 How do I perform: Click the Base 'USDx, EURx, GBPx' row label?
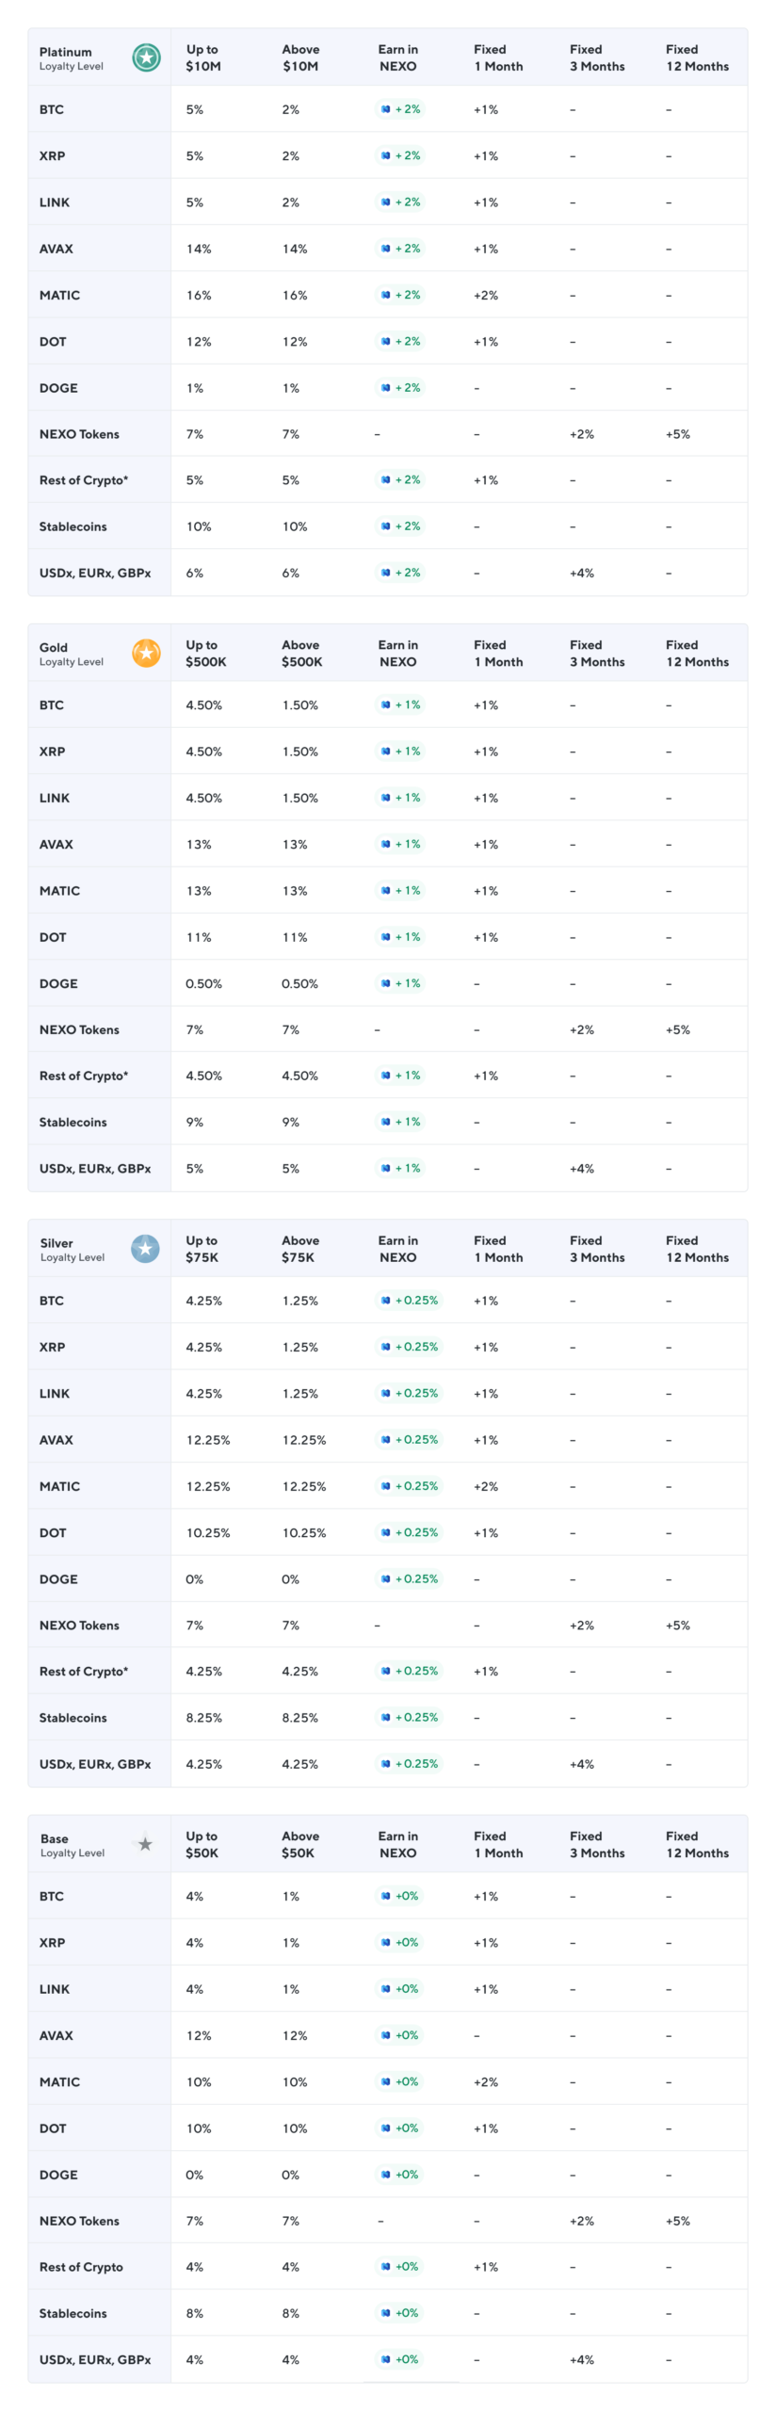tap(95, 2359)
